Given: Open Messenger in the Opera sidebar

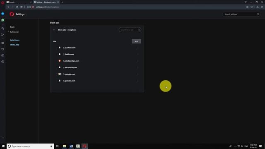Looking at the screenshot, I should point(3,14).
